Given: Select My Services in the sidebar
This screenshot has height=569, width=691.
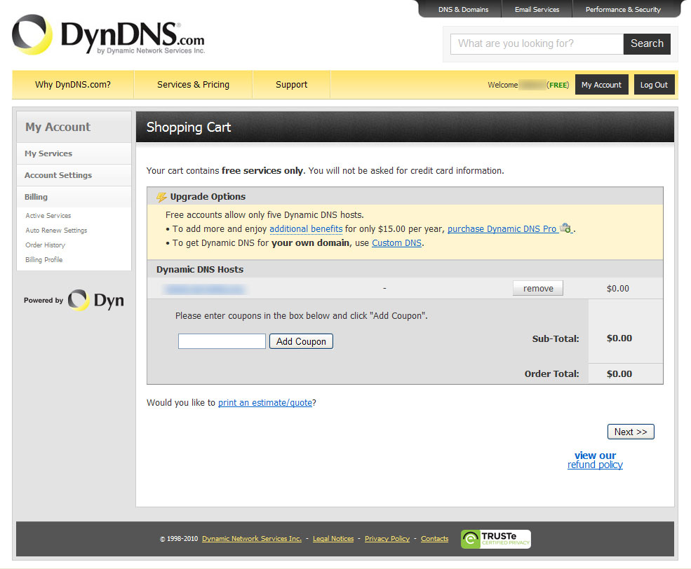Looking at the screenshot, I should (74, 153).
